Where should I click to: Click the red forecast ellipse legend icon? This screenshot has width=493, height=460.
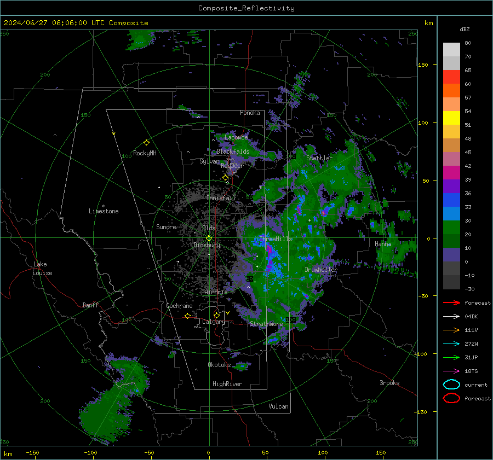coord(451,398)
